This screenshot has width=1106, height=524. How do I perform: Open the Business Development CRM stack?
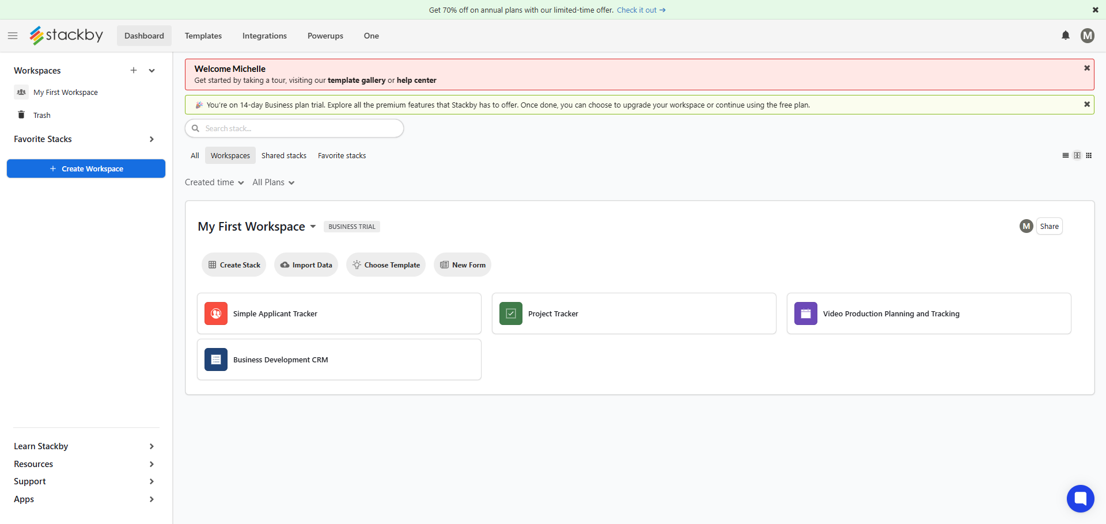click(x=339, y=359)
